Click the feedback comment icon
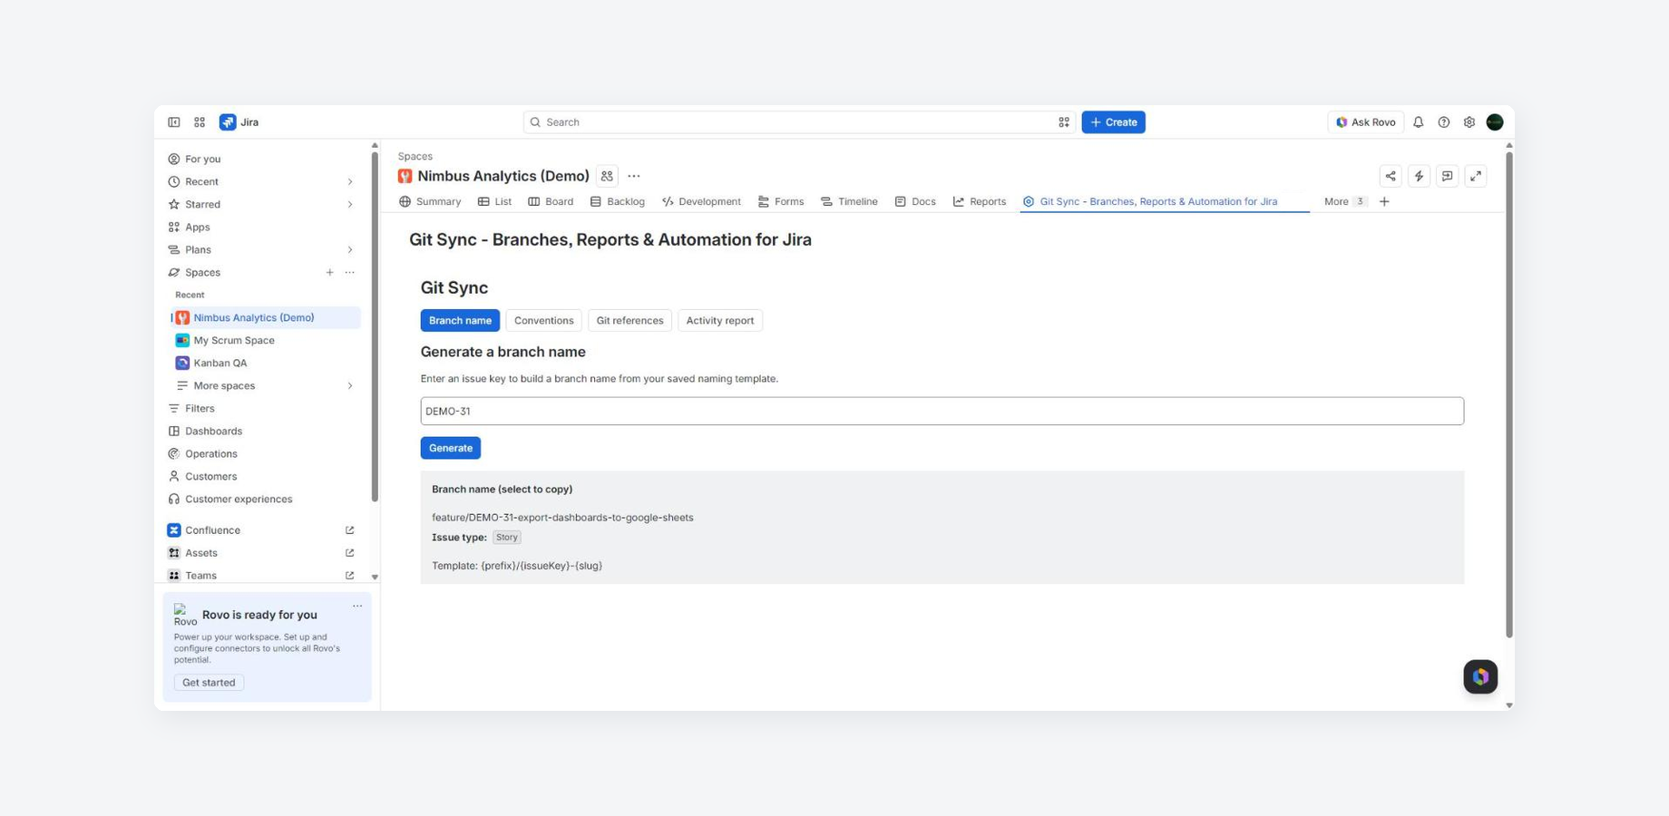The height and width of the screenshot is (816, 1669). coord(1448,176)
